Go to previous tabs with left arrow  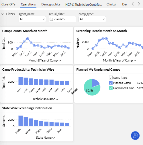point(133,4)
